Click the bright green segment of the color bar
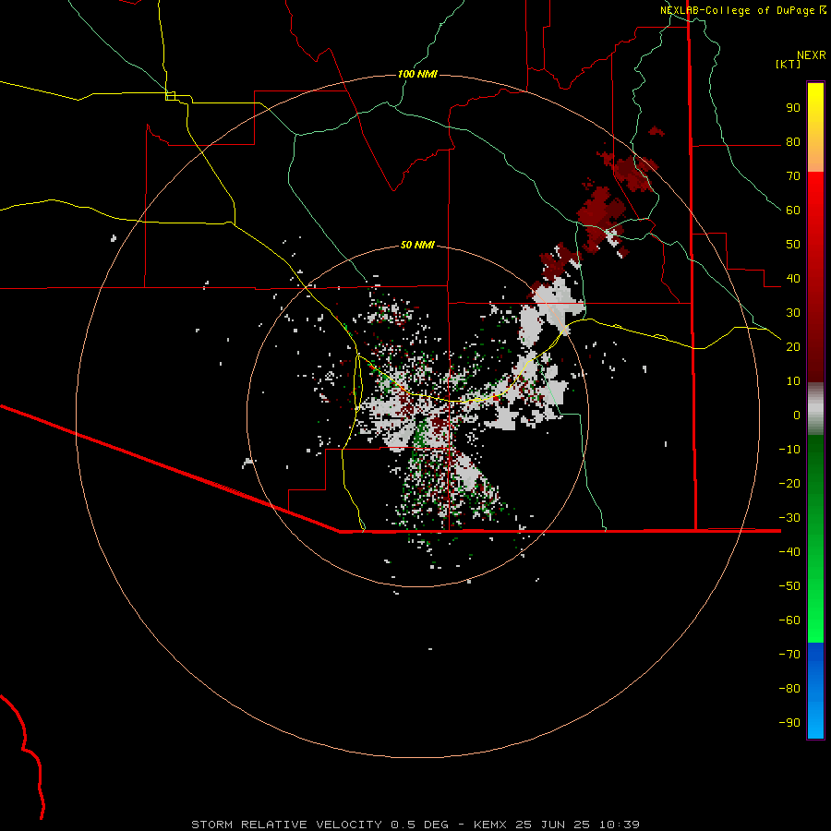The height and width of the screenshot is (831, 831). 815,538
